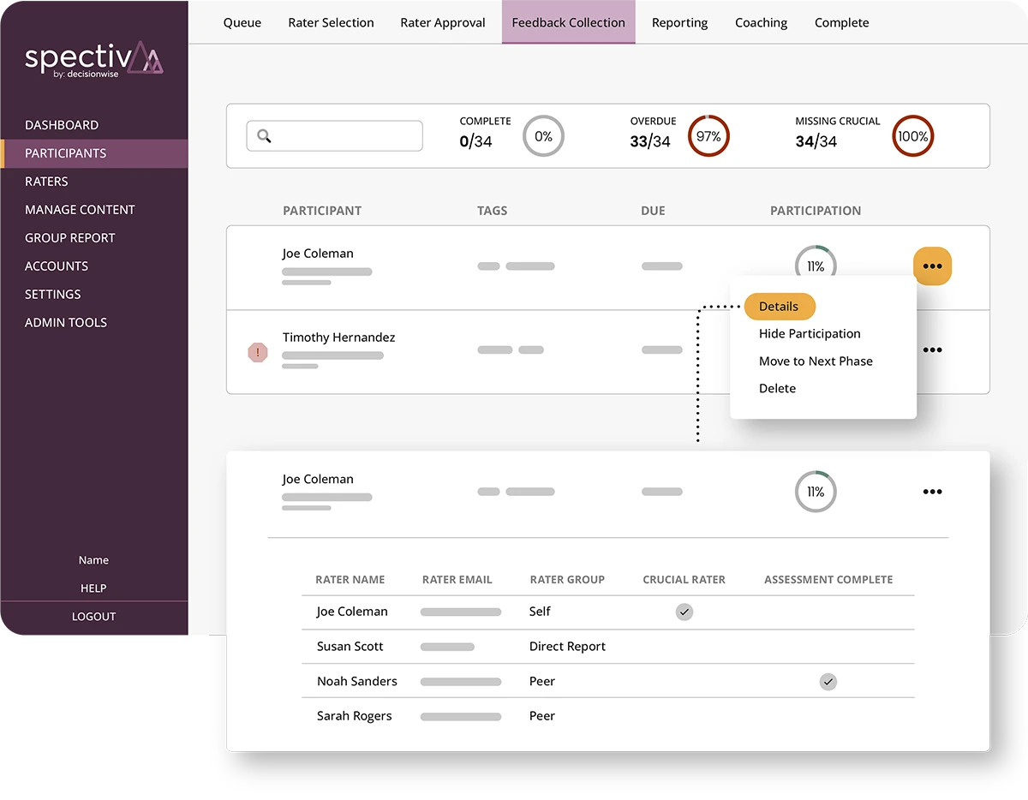Viewport: 1028px width, 800px height.
Task: Click 11% participation ring in details panel
Action: point(816,493)
